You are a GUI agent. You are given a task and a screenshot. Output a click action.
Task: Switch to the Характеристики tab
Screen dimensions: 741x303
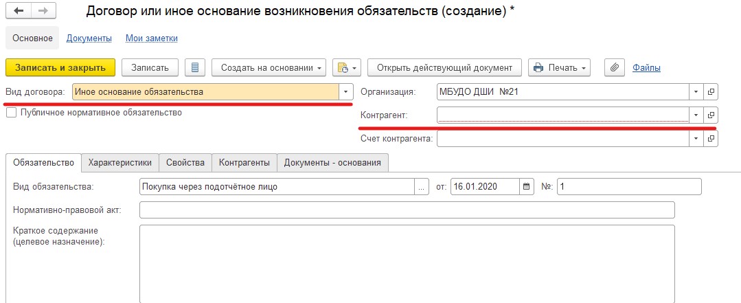point(120,163)
